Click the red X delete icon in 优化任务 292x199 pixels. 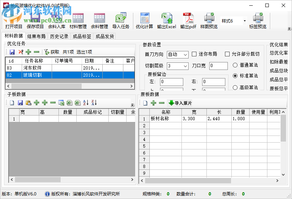(x=21, y=52)
